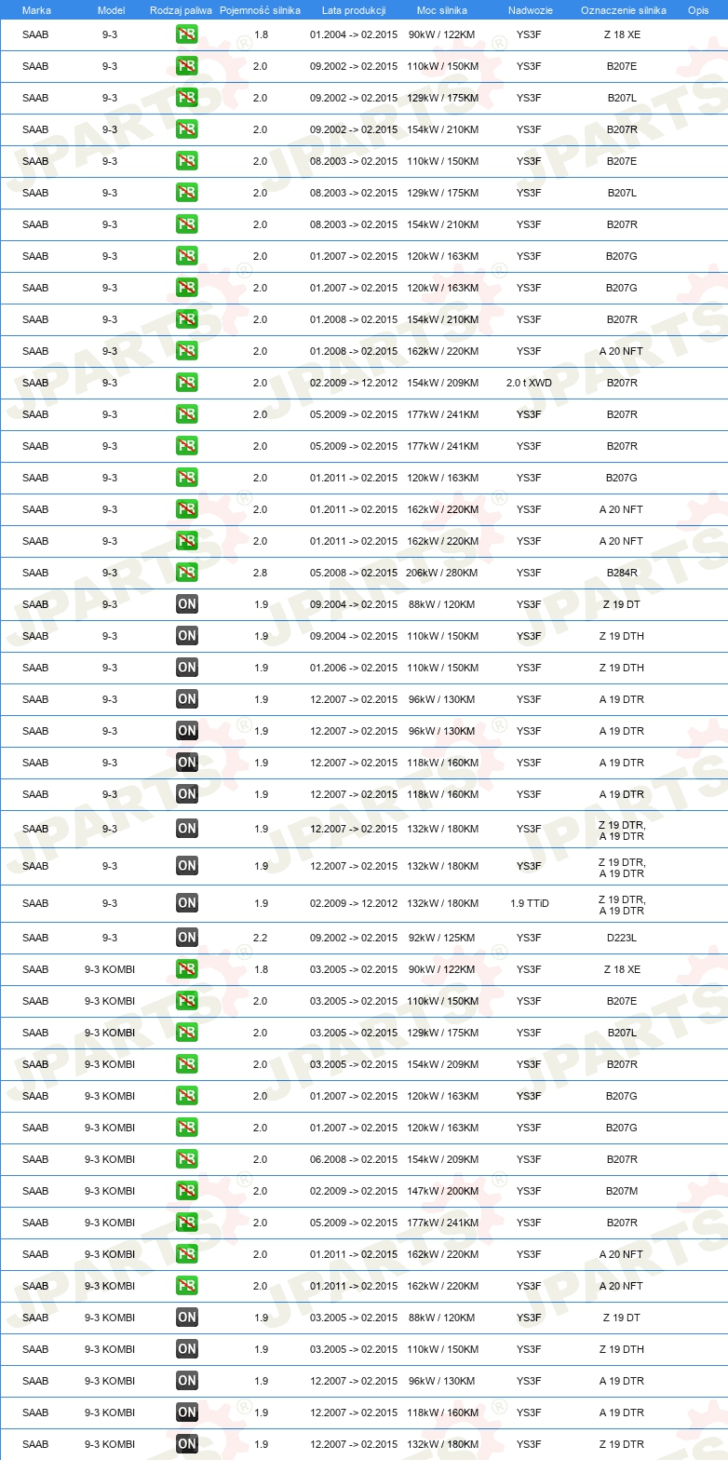
Task: Click the PB icon in the KOMBI 05.2009 B207R row
Action: pyautogui.click(x=186, y=1223)
